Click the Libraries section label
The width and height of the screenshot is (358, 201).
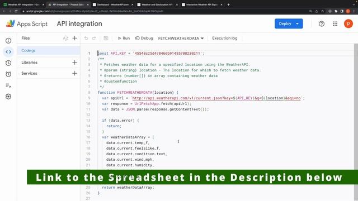pos(30,63)
